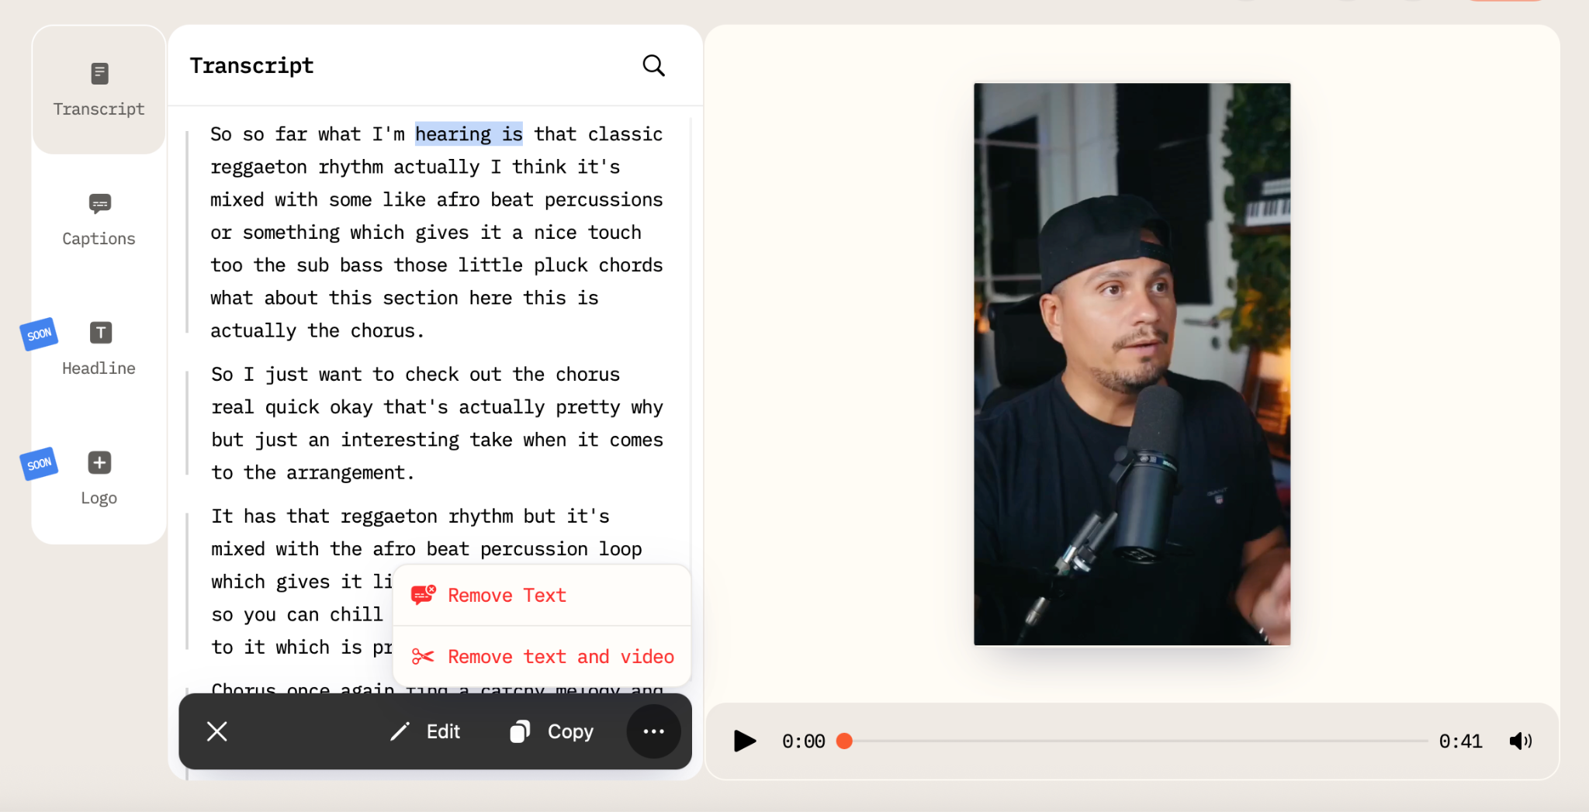Viewport: 1589px width, 812px height.
Task: Click the Copy button
Action: click(552, 731)
